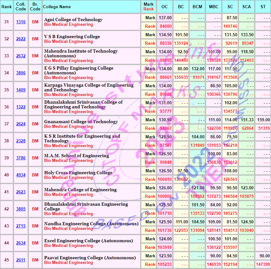The image size is (271, 269).
Task: Open college code 1322 link
Action: (x=21, y=107)
